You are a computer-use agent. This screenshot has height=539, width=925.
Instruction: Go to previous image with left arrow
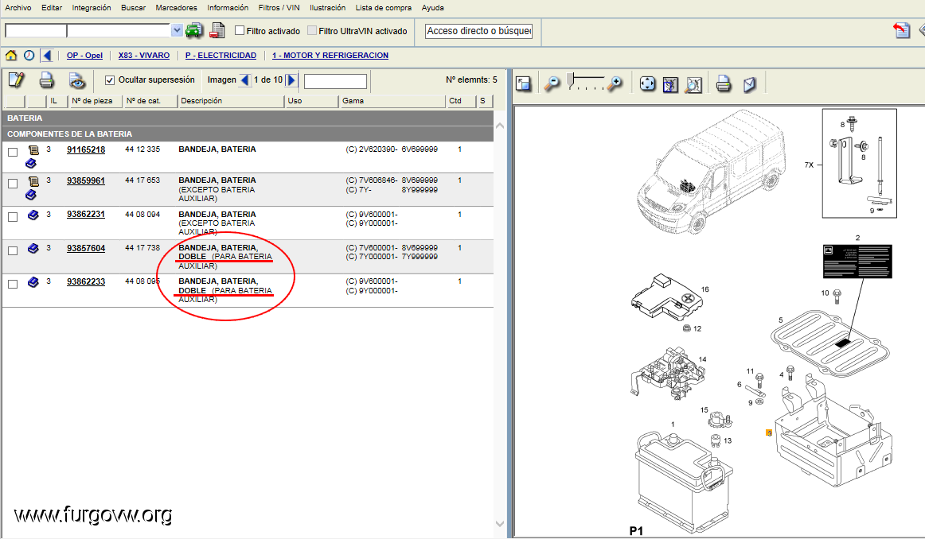(245, 80)
